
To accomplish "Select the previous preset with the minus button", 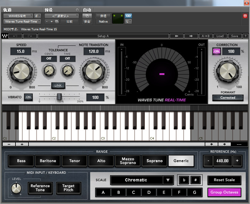I will tap(47, 21).
